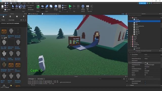Open the Terrain Editor
The width and height of the screenshot is (162, 91).
(x=38, y=7)
